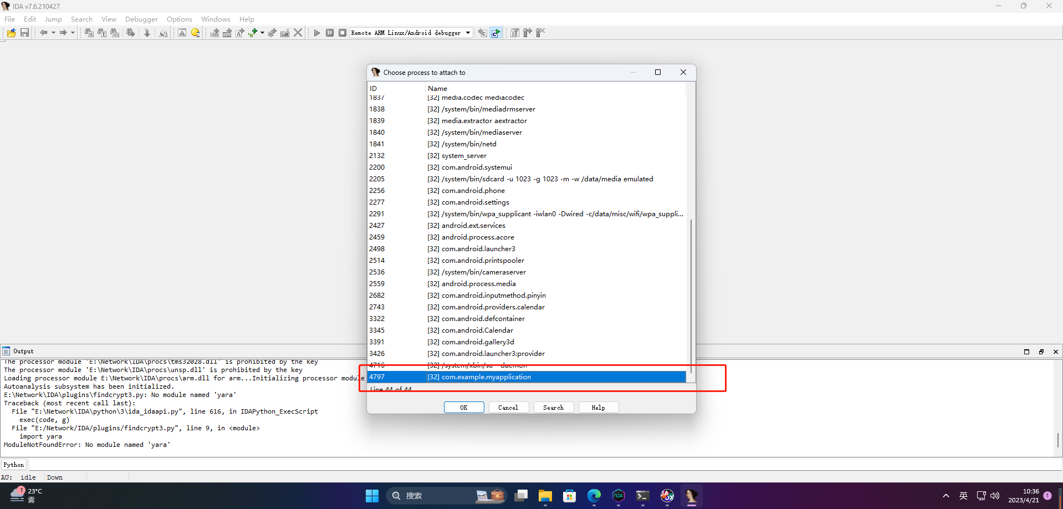Open the Help menu

[247, 19]
